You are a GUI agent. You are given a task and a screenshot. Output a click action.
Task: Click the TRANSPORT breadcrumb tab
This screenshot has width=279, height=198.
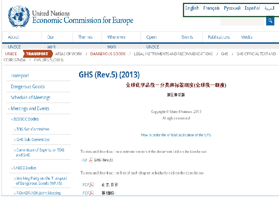tap(37, 54)
